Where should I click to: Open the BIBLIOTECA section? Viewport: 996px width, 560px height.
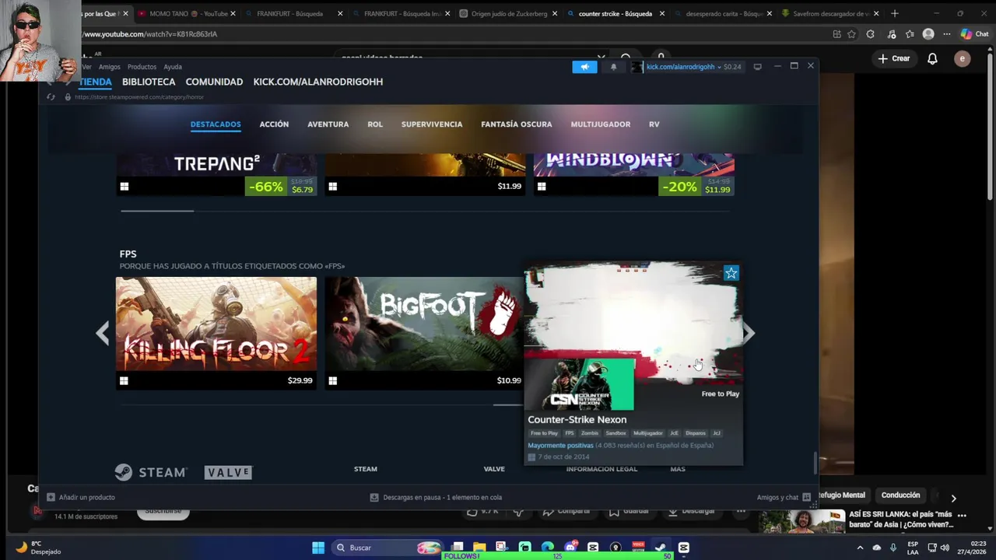click(149, 82)
